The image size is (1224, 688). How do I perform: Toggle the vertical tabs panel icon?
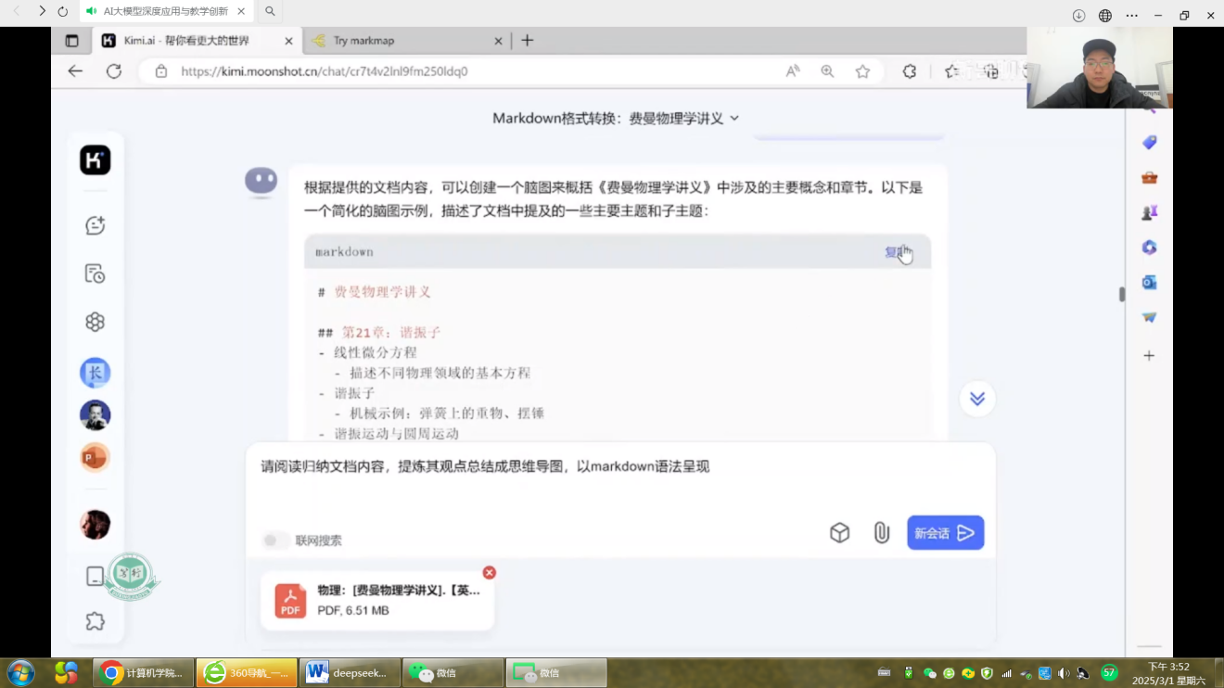tap(71, 41)
